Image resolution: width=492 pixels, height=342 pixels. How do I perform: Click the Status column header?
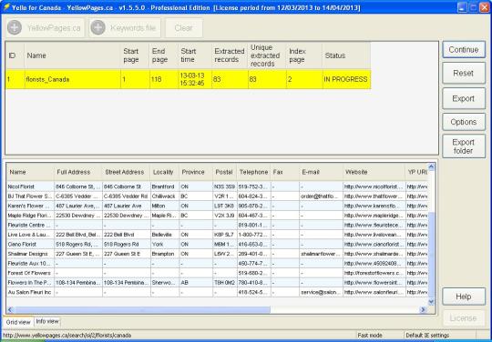346,55
